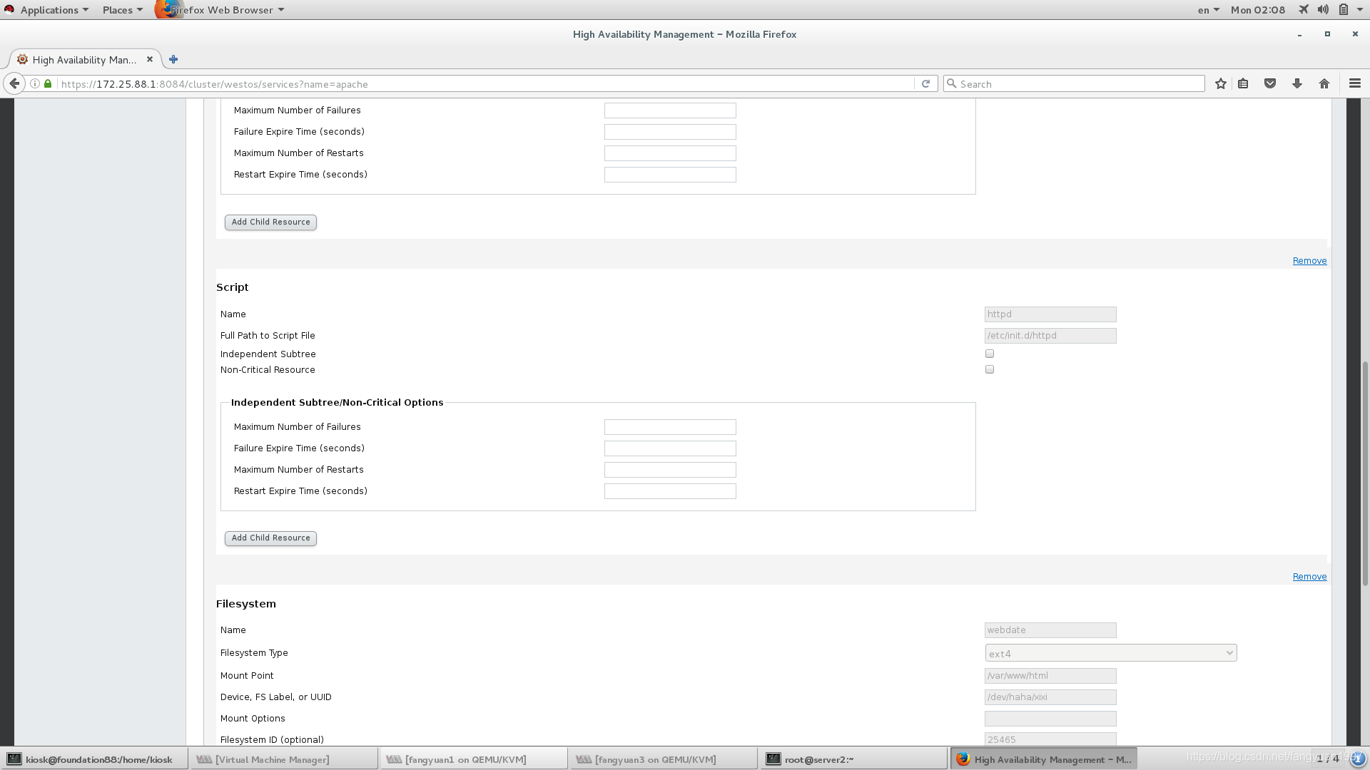Click Add Child Resource under Script section

click(270, 538)
